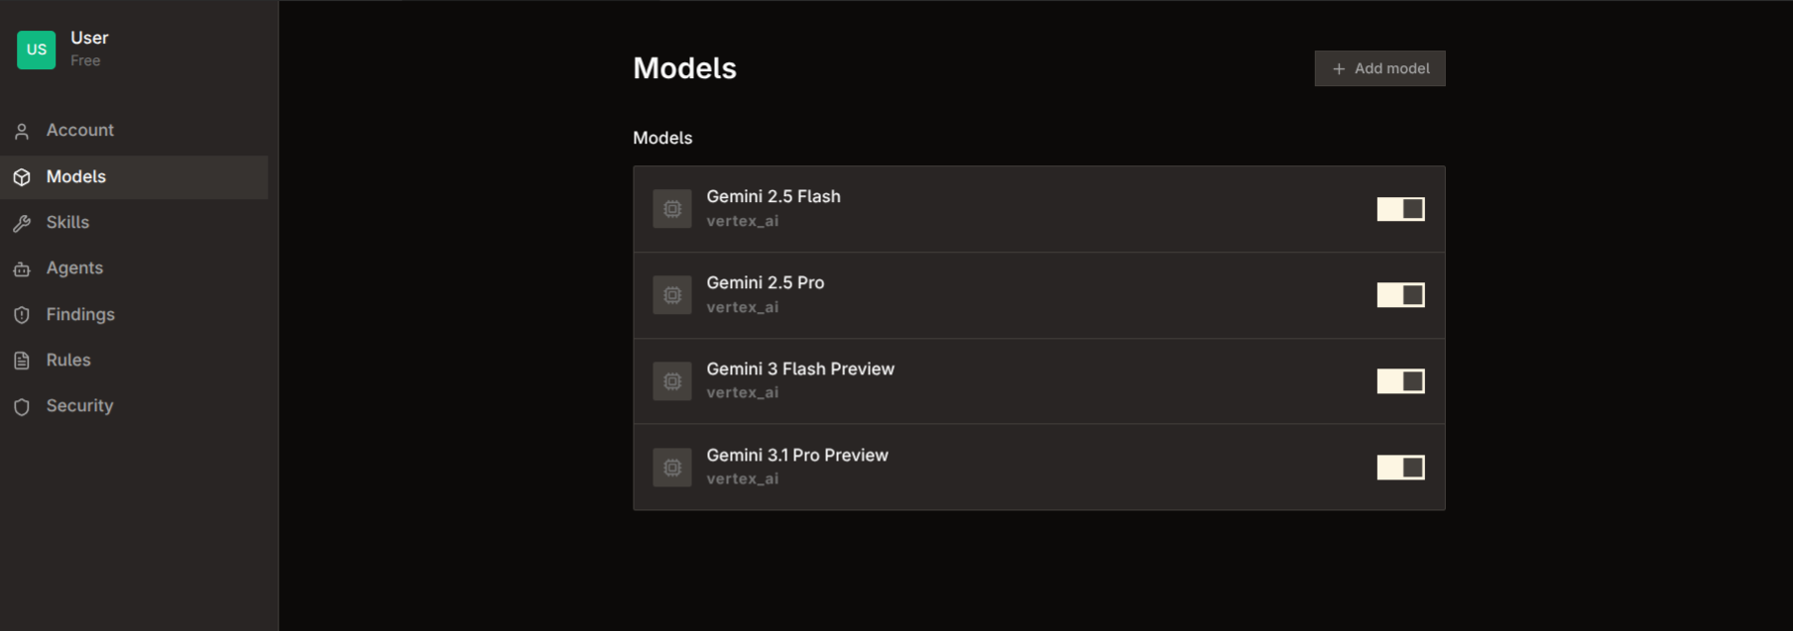Click the chip icon next to Gemini 3.1 Pro Preview
This screenshot has height=631, width=1793.
(672, 467)
